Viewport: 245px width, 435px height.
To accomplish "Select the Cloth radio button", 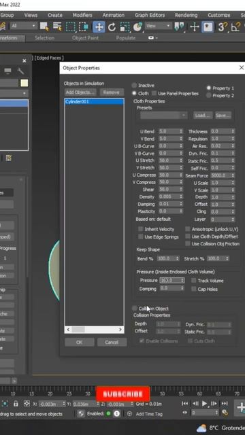I will pos(135,93).
